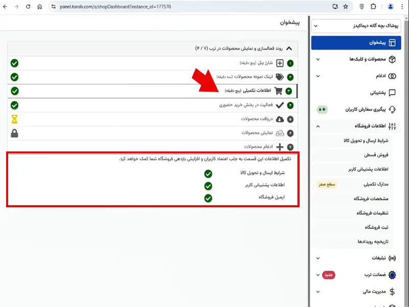Open the shop selector dropdown پوشاک بچه گانه دیماکیدز
The width and height of the screenshot is (409, 307).
pyautogui.click(x=356, y=26)
